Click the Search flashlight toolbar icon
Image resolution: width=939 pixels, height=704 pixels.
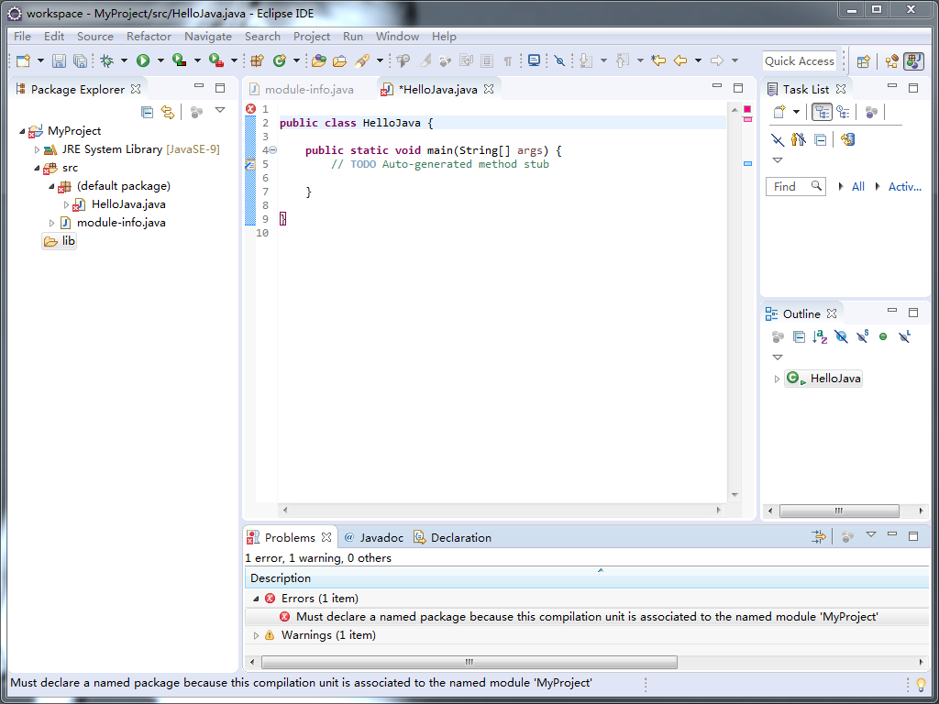pos(361,60)
